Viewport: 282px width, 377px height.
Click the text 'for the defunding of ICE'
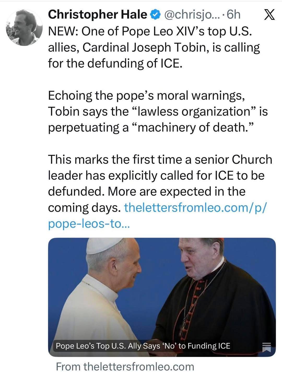pyautogui.click(x=114, y=63)
